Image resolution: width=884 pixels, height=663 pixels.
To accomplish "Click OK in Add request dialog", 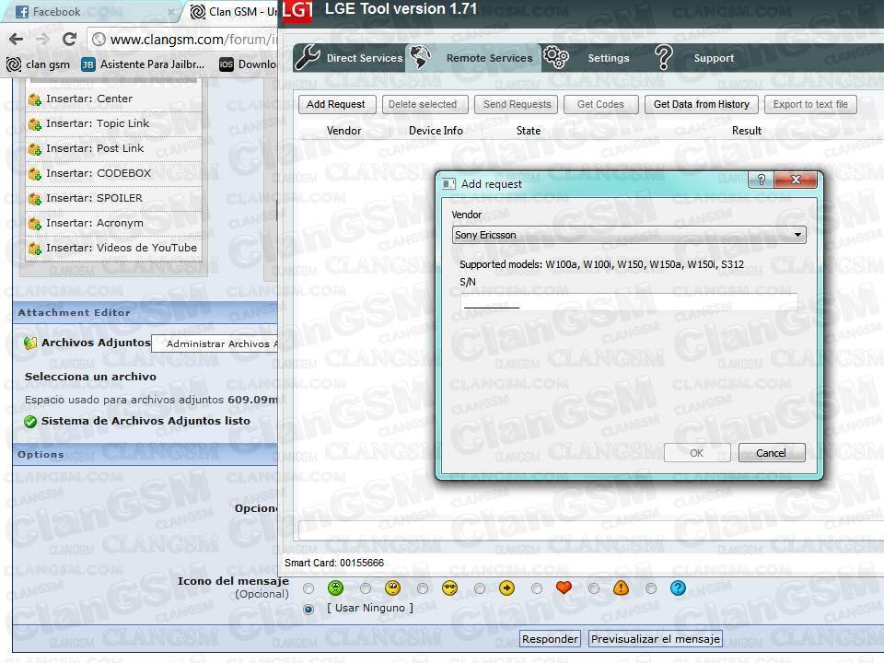I will pos(697,453).
